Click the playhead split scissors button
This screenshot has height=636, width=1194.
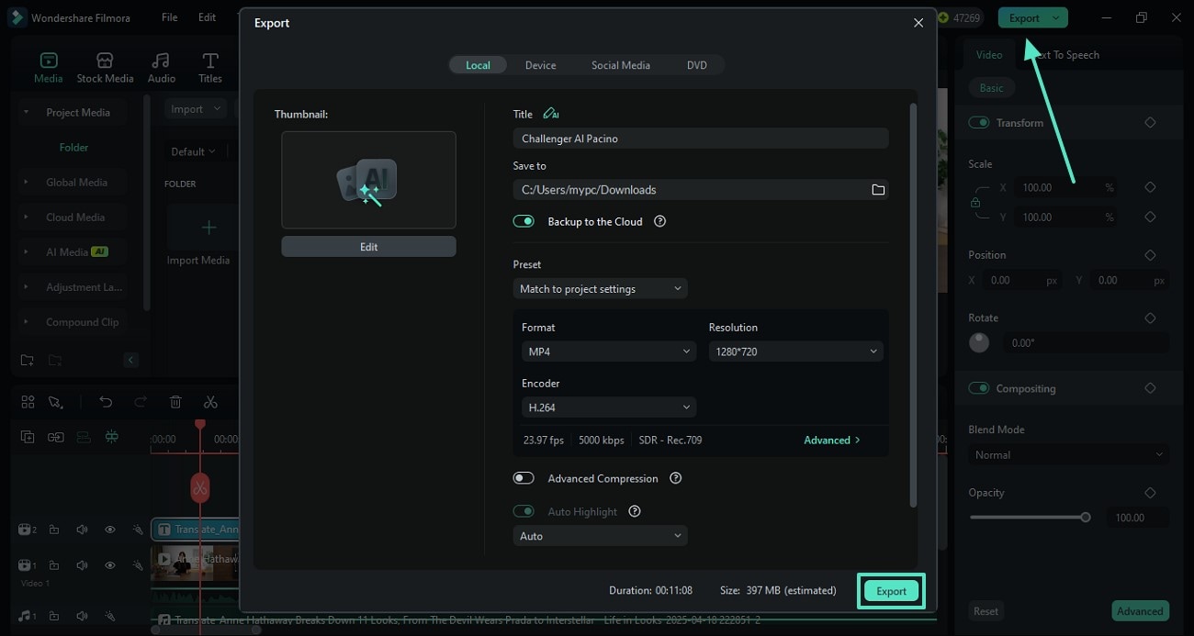coord(200,487)
